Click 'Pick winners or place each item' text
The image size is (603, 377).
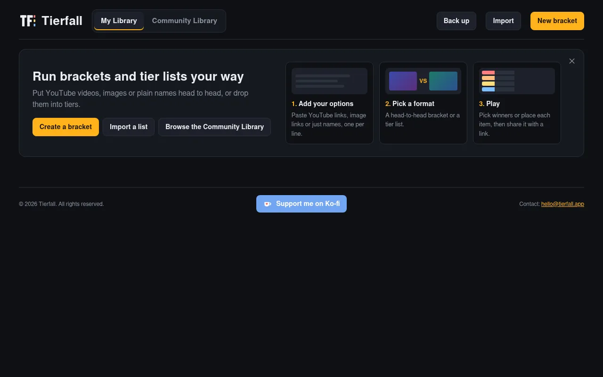pyautogui.click(x=514, y=124)
